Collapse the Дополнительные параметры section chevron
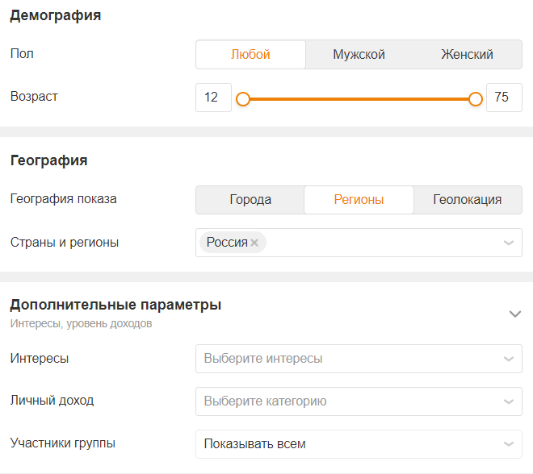Screen dimensions: 533x474 (515, 314)
